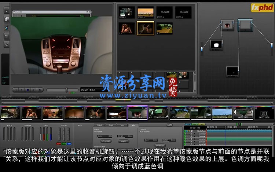Toggle green enable light on row 3 corrector
This screenshot has width=275, height=172.
(185, 139)
